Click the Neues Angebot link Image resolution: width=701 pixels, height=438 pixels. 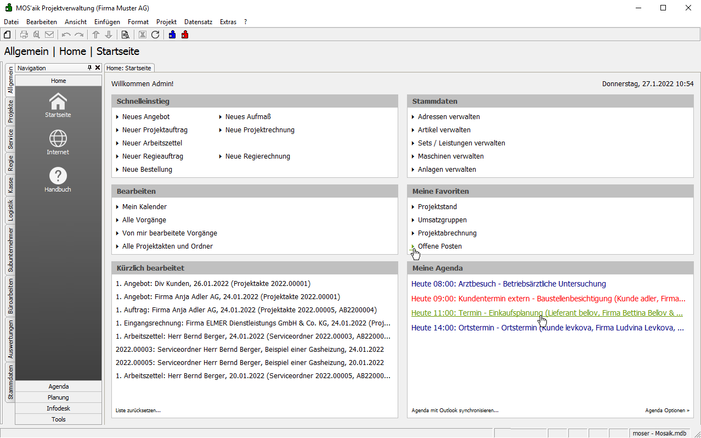[x=146, y=117]
